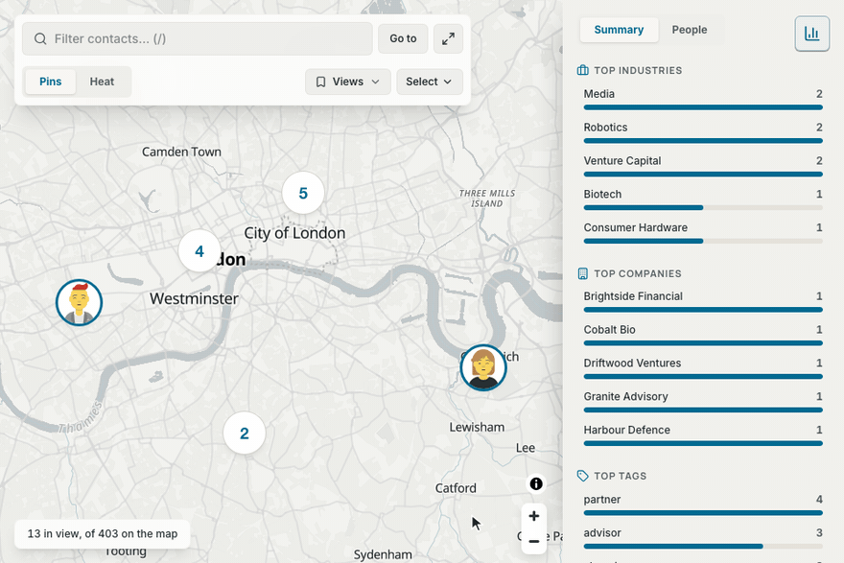This screenshot has height=563, width=844.
Task: Click the bookmark icon in Views
Action: click(320, 82)
